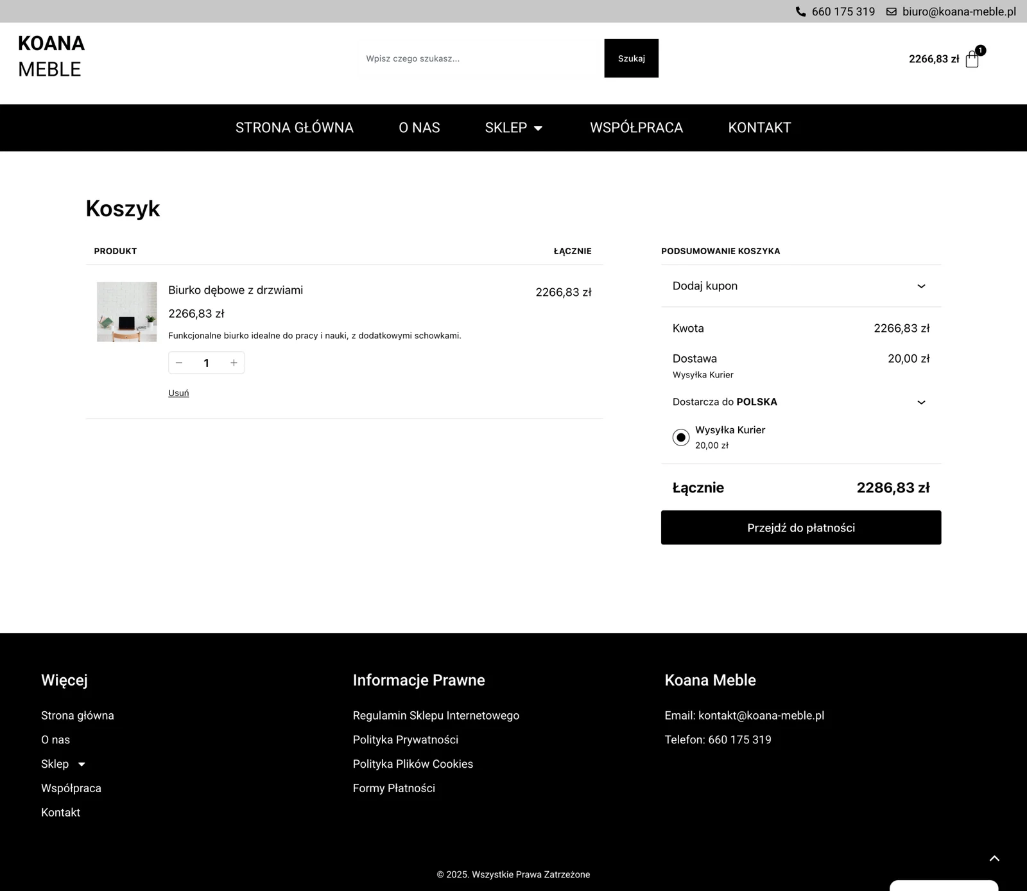Click the Usuń link to remove product
Viewport: 1027px width, 891px height.
point(178,393)
